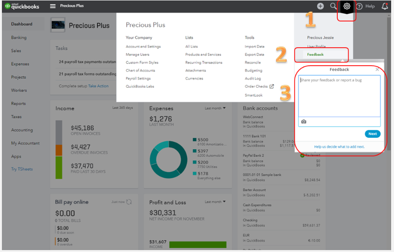Open Manage Users

point(137,54)
